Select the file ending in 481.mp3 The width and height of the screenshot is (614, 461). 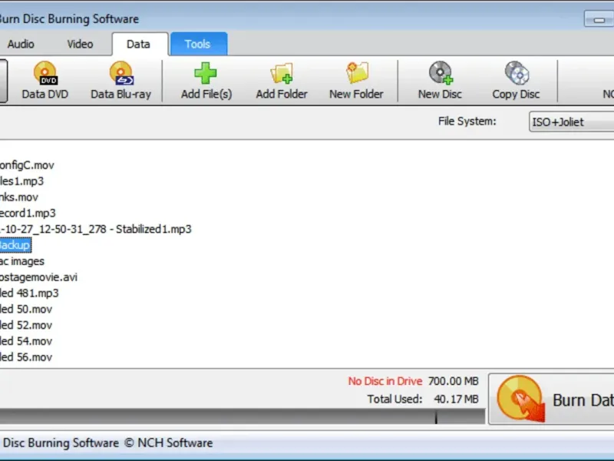click(29, 294)
